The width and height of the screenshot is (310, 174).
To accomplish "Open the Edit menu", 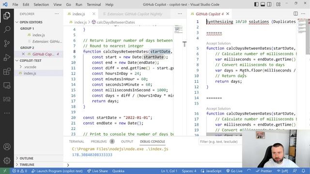I will click(x=26, y=4).
